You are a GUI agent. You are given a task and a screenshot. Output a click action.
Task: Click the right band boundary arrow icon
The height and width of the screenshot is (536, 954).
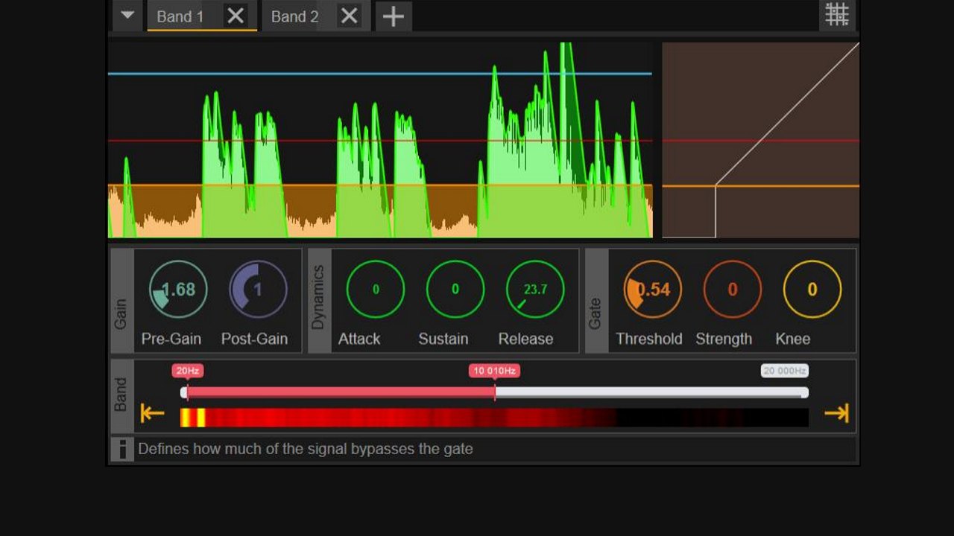(836, 413)
